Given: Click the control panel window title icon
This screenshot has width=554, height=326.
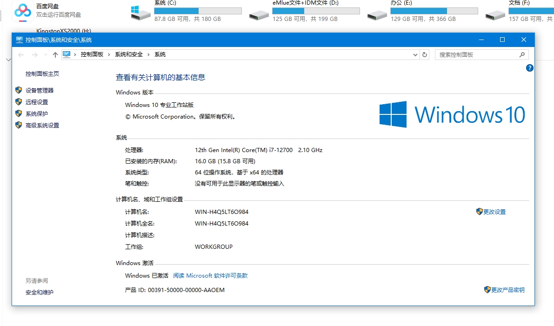Looking at the screenshot, I should click(20, 40).
